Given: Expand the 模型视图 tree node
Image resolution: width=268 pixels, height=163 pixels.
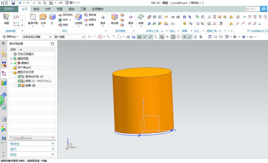Looking at the screenshot, I should coord(11,59).
